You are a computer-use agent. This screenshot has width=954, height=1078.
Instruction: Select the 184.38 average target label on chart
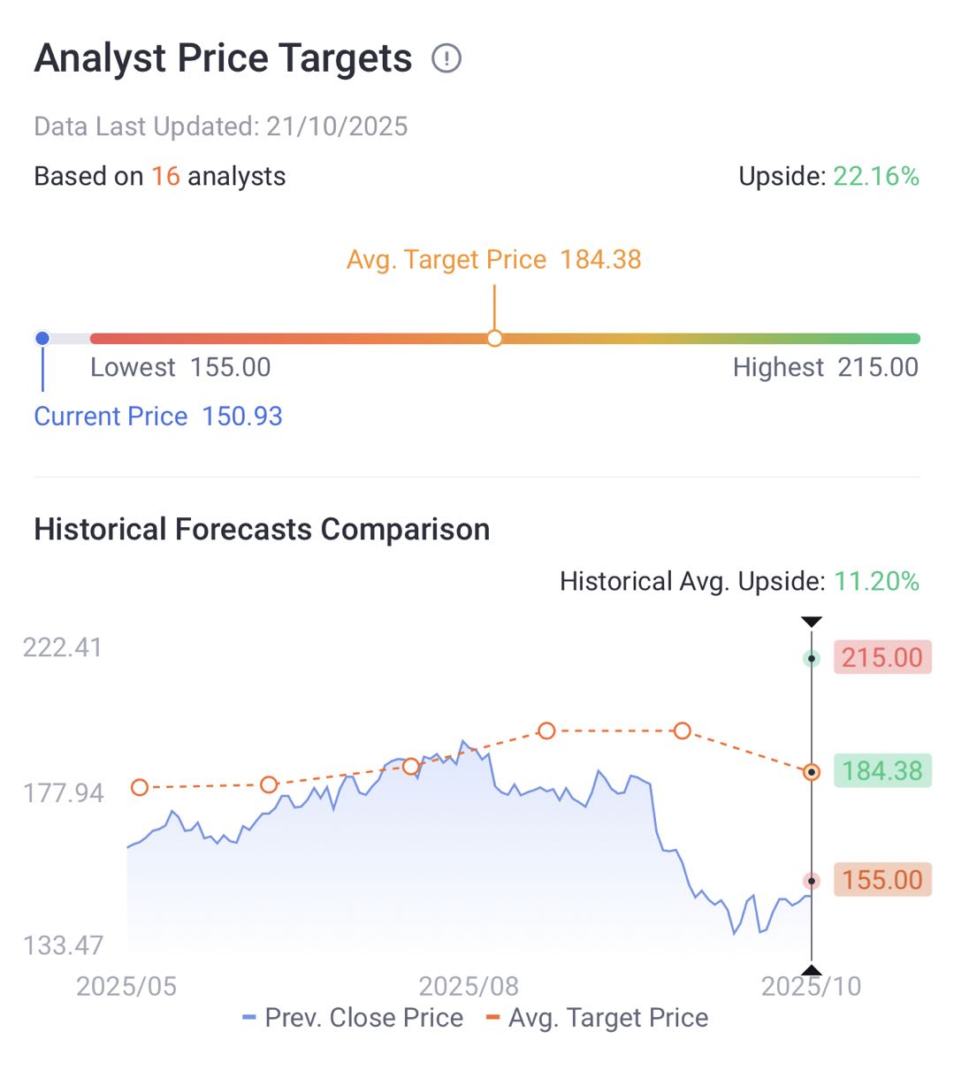[881, 771]
